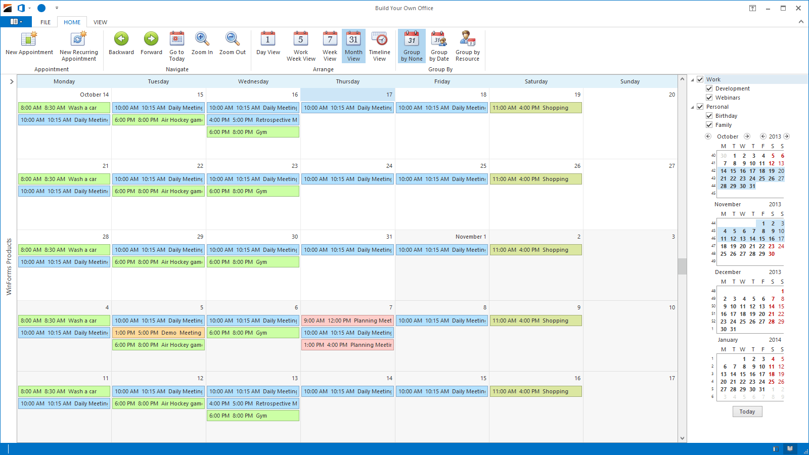Image resolution: width=809 pixels, height=455 pixels.
Task: Switch to Timeline View
Action: [380, 46]
